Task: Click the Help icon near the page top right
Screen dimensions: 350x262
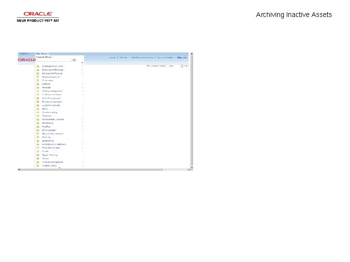Action: coord(182,66)
